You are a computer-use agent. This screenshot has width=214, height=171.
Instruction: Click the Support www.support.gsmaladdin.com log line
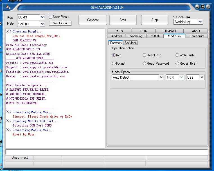36,67
